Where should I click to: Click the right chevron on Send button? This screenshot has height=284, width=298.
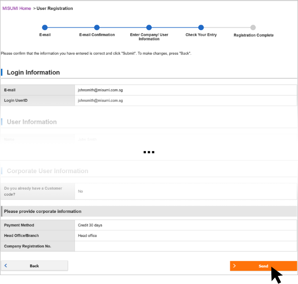pos(234,266)
